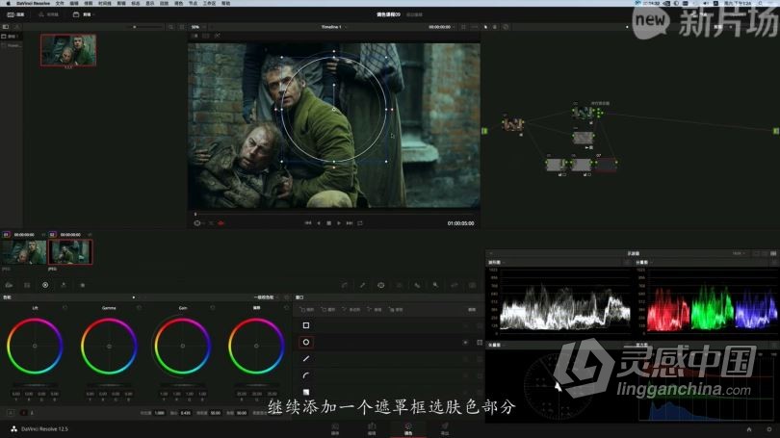Open the Color Match palette icon
Screen dimensions: 780x438
point(27,285)
